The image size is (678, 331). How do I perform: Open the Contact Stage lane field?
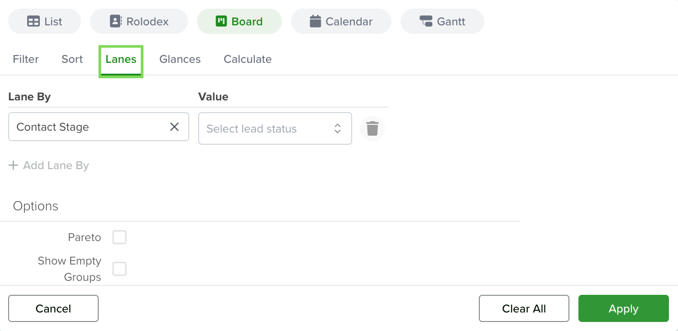(x=99, y=127)
